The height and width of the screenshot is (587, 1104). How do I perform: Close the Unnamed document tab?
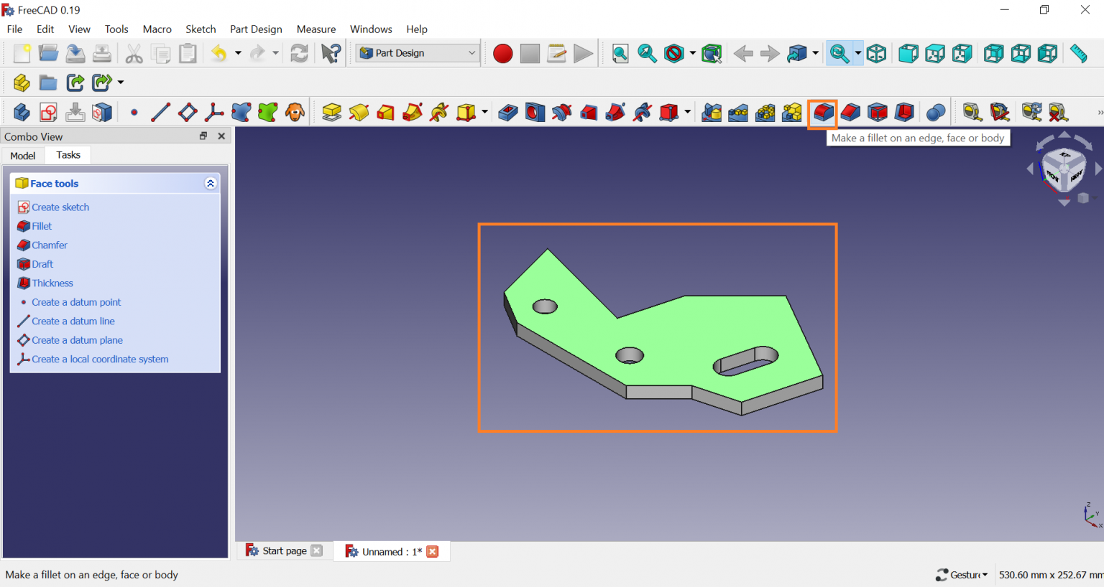432,551
